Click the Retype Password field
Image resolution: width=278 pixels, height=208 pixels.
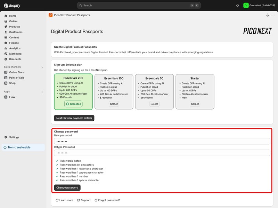point(162,153)
